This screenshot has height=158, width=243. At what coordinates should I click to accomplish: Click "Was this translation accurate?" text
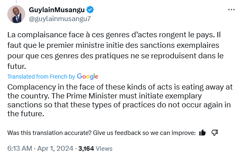point(50,133)
